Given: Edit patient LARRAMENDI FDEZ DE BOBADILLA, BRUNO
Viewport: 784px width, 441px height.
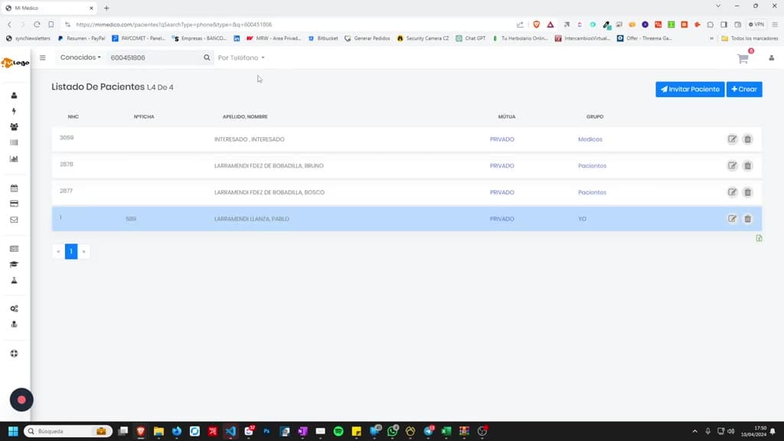Looking at the screenshot, I should [x=732, y=165].
